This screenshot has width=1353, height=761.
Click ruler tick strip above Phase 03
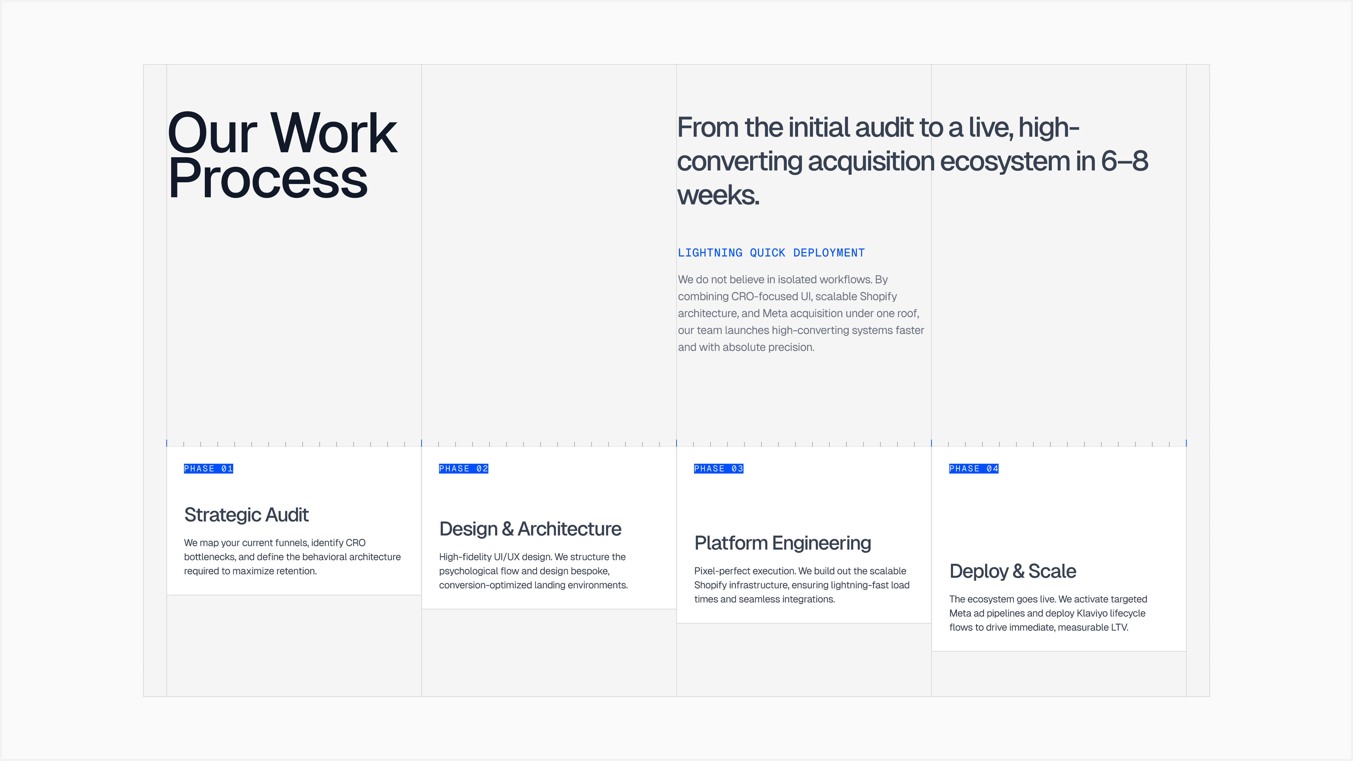point(804,444)
